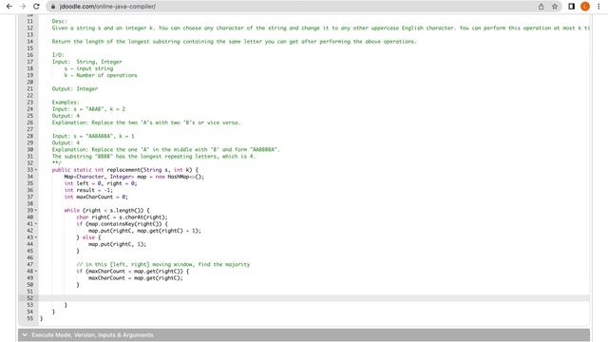Click the method name 'replacement' on line 33

click(x=123, y=170)
